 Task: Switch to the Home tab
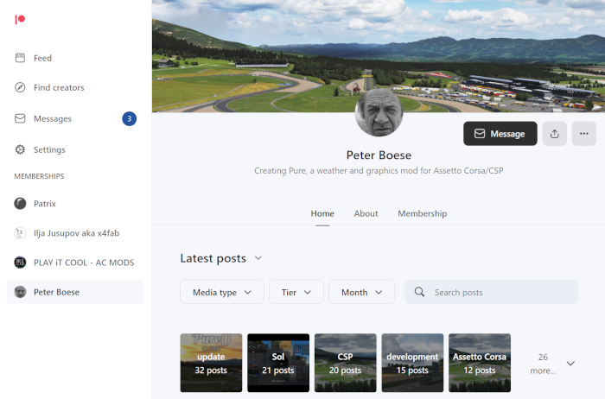[x=322, y=213]
